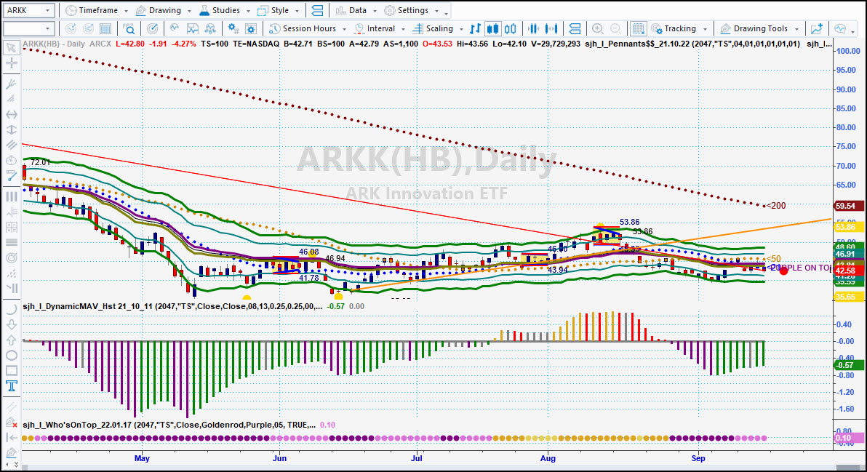Open the overflow arrow after the chat icon
Screen dimensions: 867x472
pos(852,31)
